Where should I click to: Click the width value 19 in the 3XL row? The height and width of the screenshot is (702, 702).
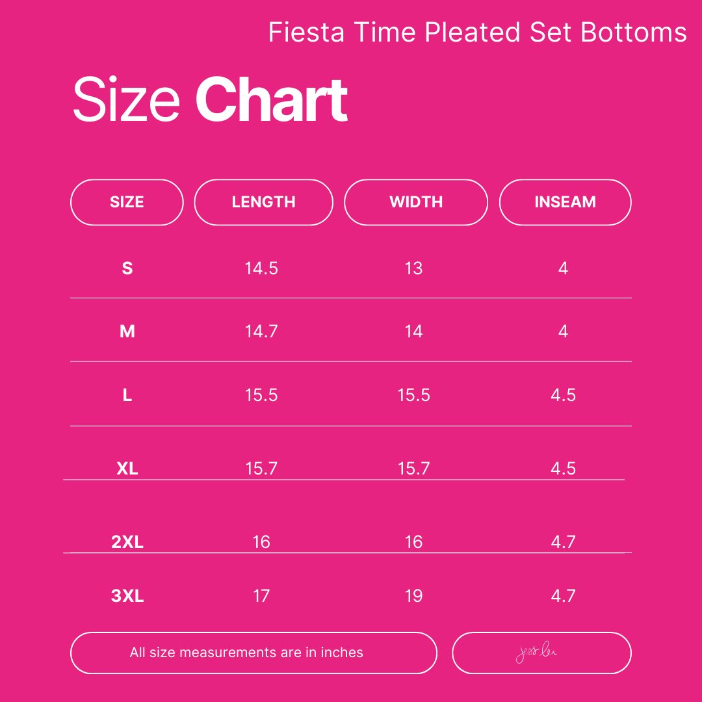(x=413, y=595)
